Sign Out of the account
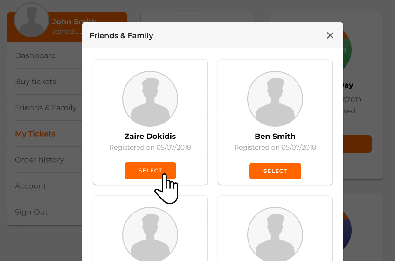The image size is (395, 261). tap(31, 212)
